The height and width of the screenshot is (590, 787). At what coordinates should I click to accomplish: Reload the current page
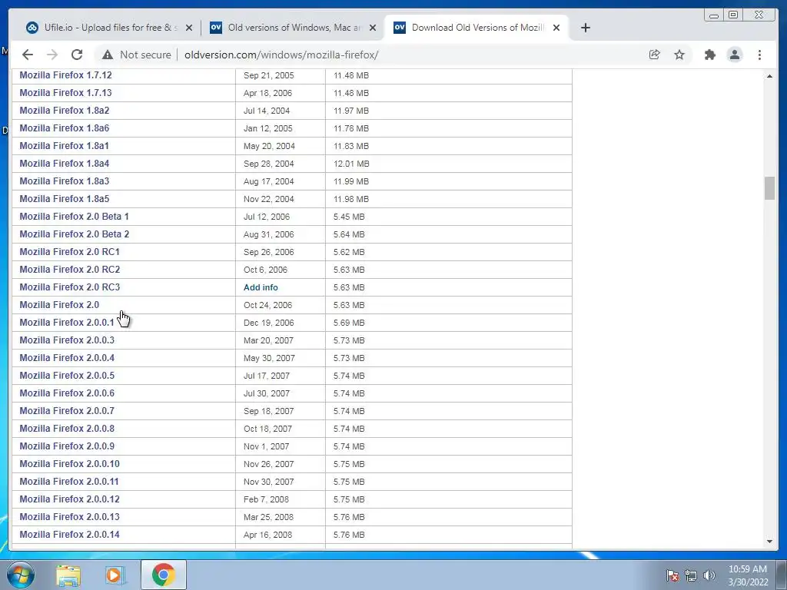[77, 55]
